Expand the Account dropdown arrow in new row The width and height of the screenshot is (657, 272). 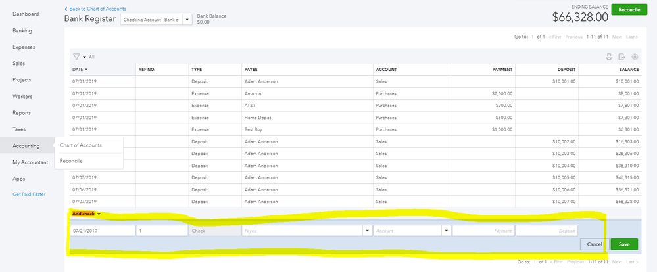pyautogui.click(x=447, y=231)
